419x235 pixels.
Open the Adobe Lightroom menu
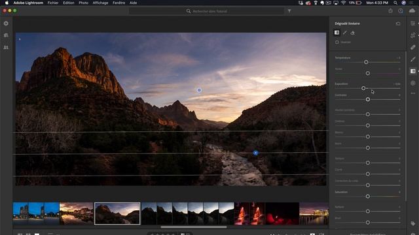coord(28,3)
